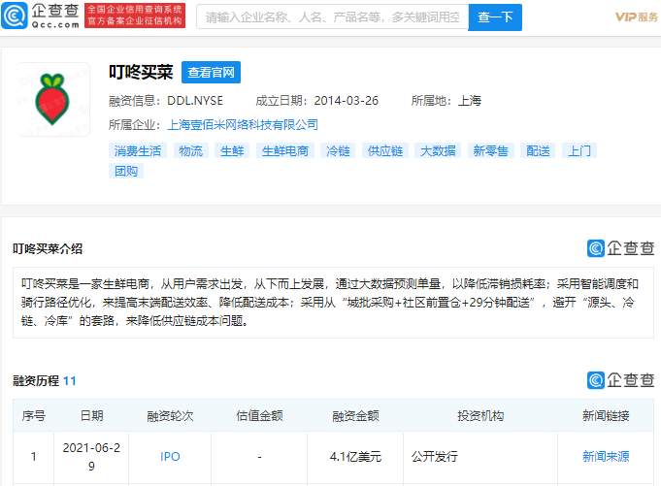Click the 企查查 watermark logo beside 融资历程

[620, 380]
